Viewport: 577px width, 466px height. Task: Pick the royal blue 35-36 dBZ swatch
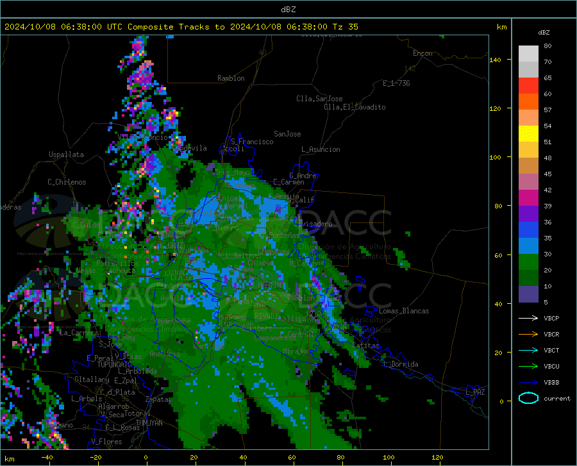coord(528,230)
